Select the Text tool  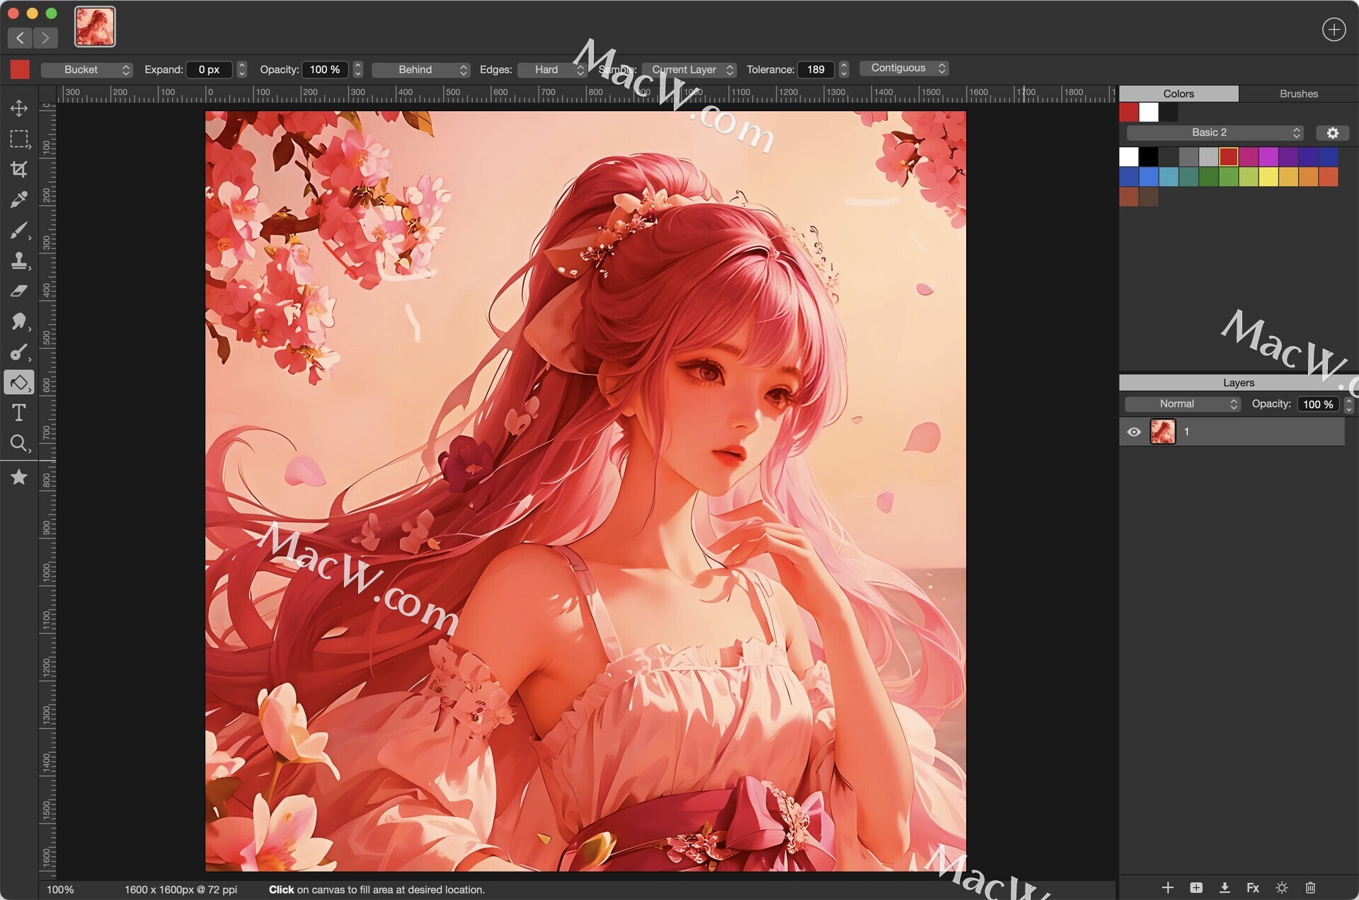click(x=19, y=412)
